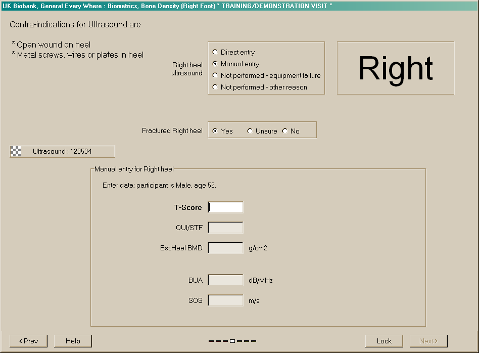Select the Direct entry radio option
The width and height of the screenshot is (479, 353).
click(x=216, y=52)
